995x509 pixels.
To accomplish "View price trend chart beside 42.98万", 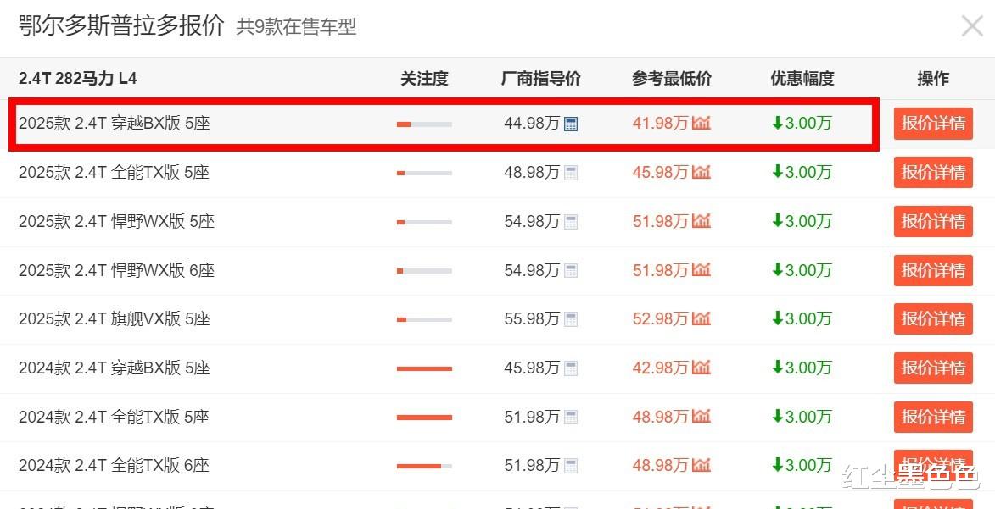I will click(x=702, y=368).
